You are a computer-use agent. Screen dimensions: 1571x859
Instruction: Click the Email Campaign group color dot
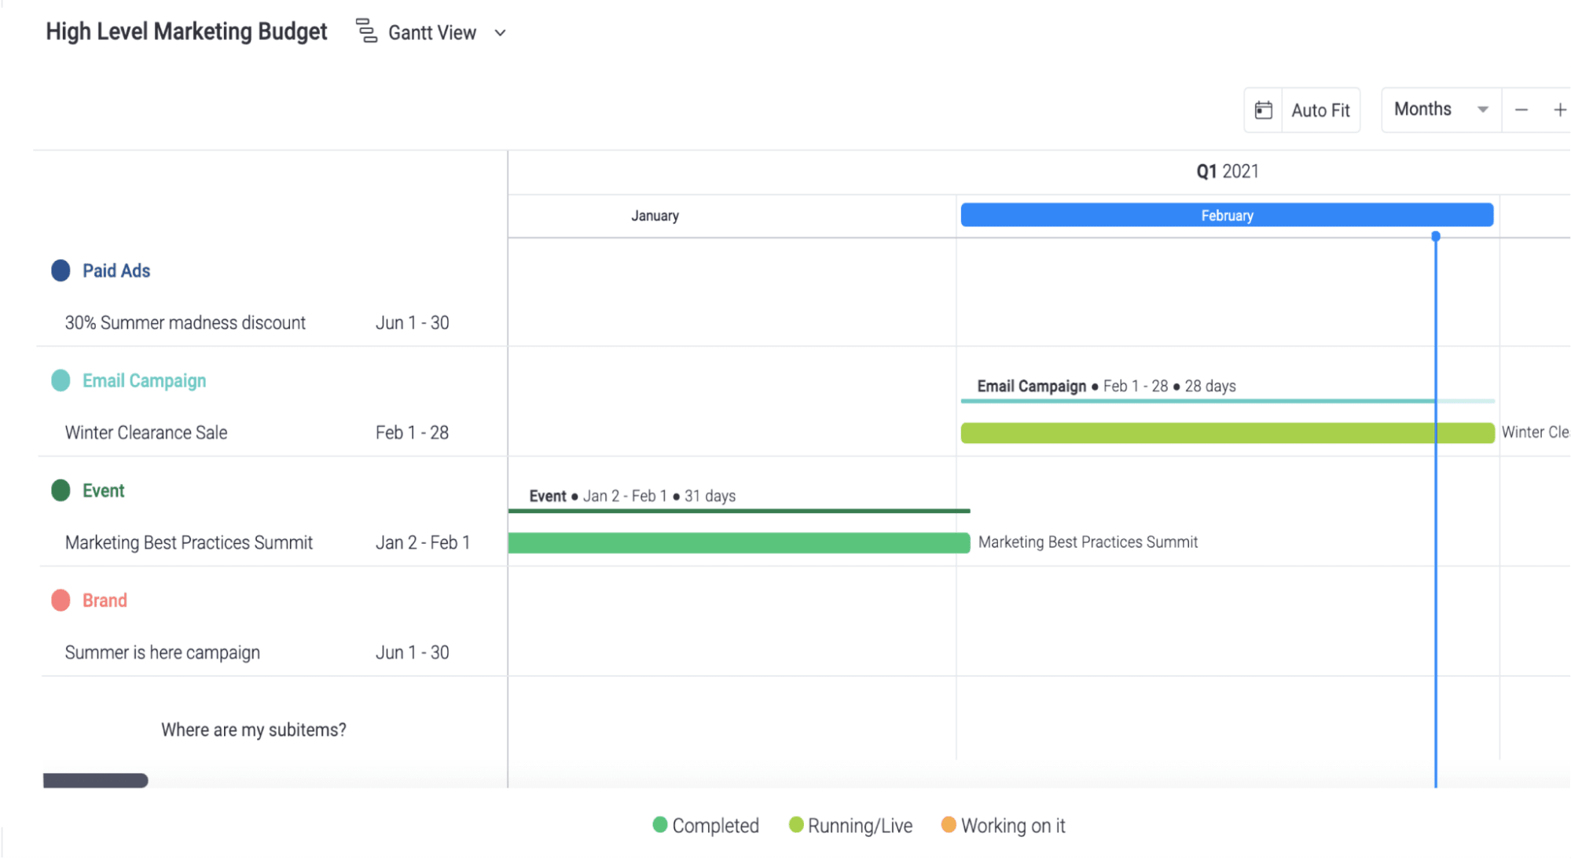click(61, 380)
